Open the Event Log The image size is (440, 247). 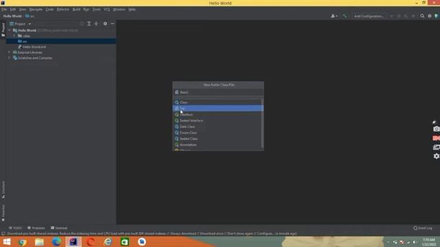(423, 228)
